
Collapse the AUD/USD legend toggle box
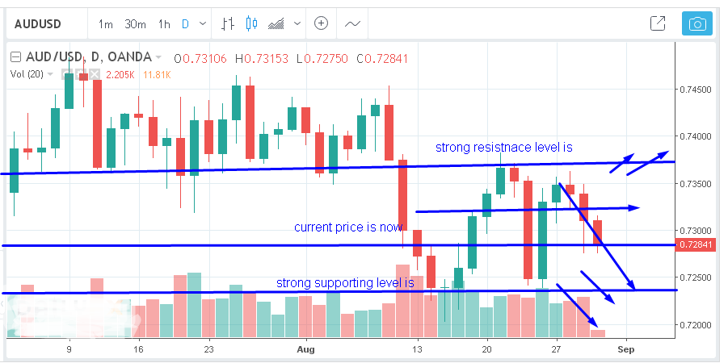click(x=14, y=57)
